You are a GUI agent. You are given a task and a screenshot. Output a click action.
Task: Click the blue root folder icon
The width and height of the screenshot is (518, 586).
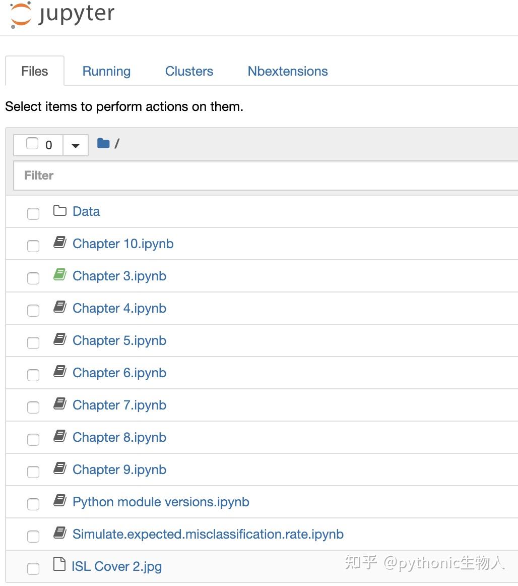[103, 144]
